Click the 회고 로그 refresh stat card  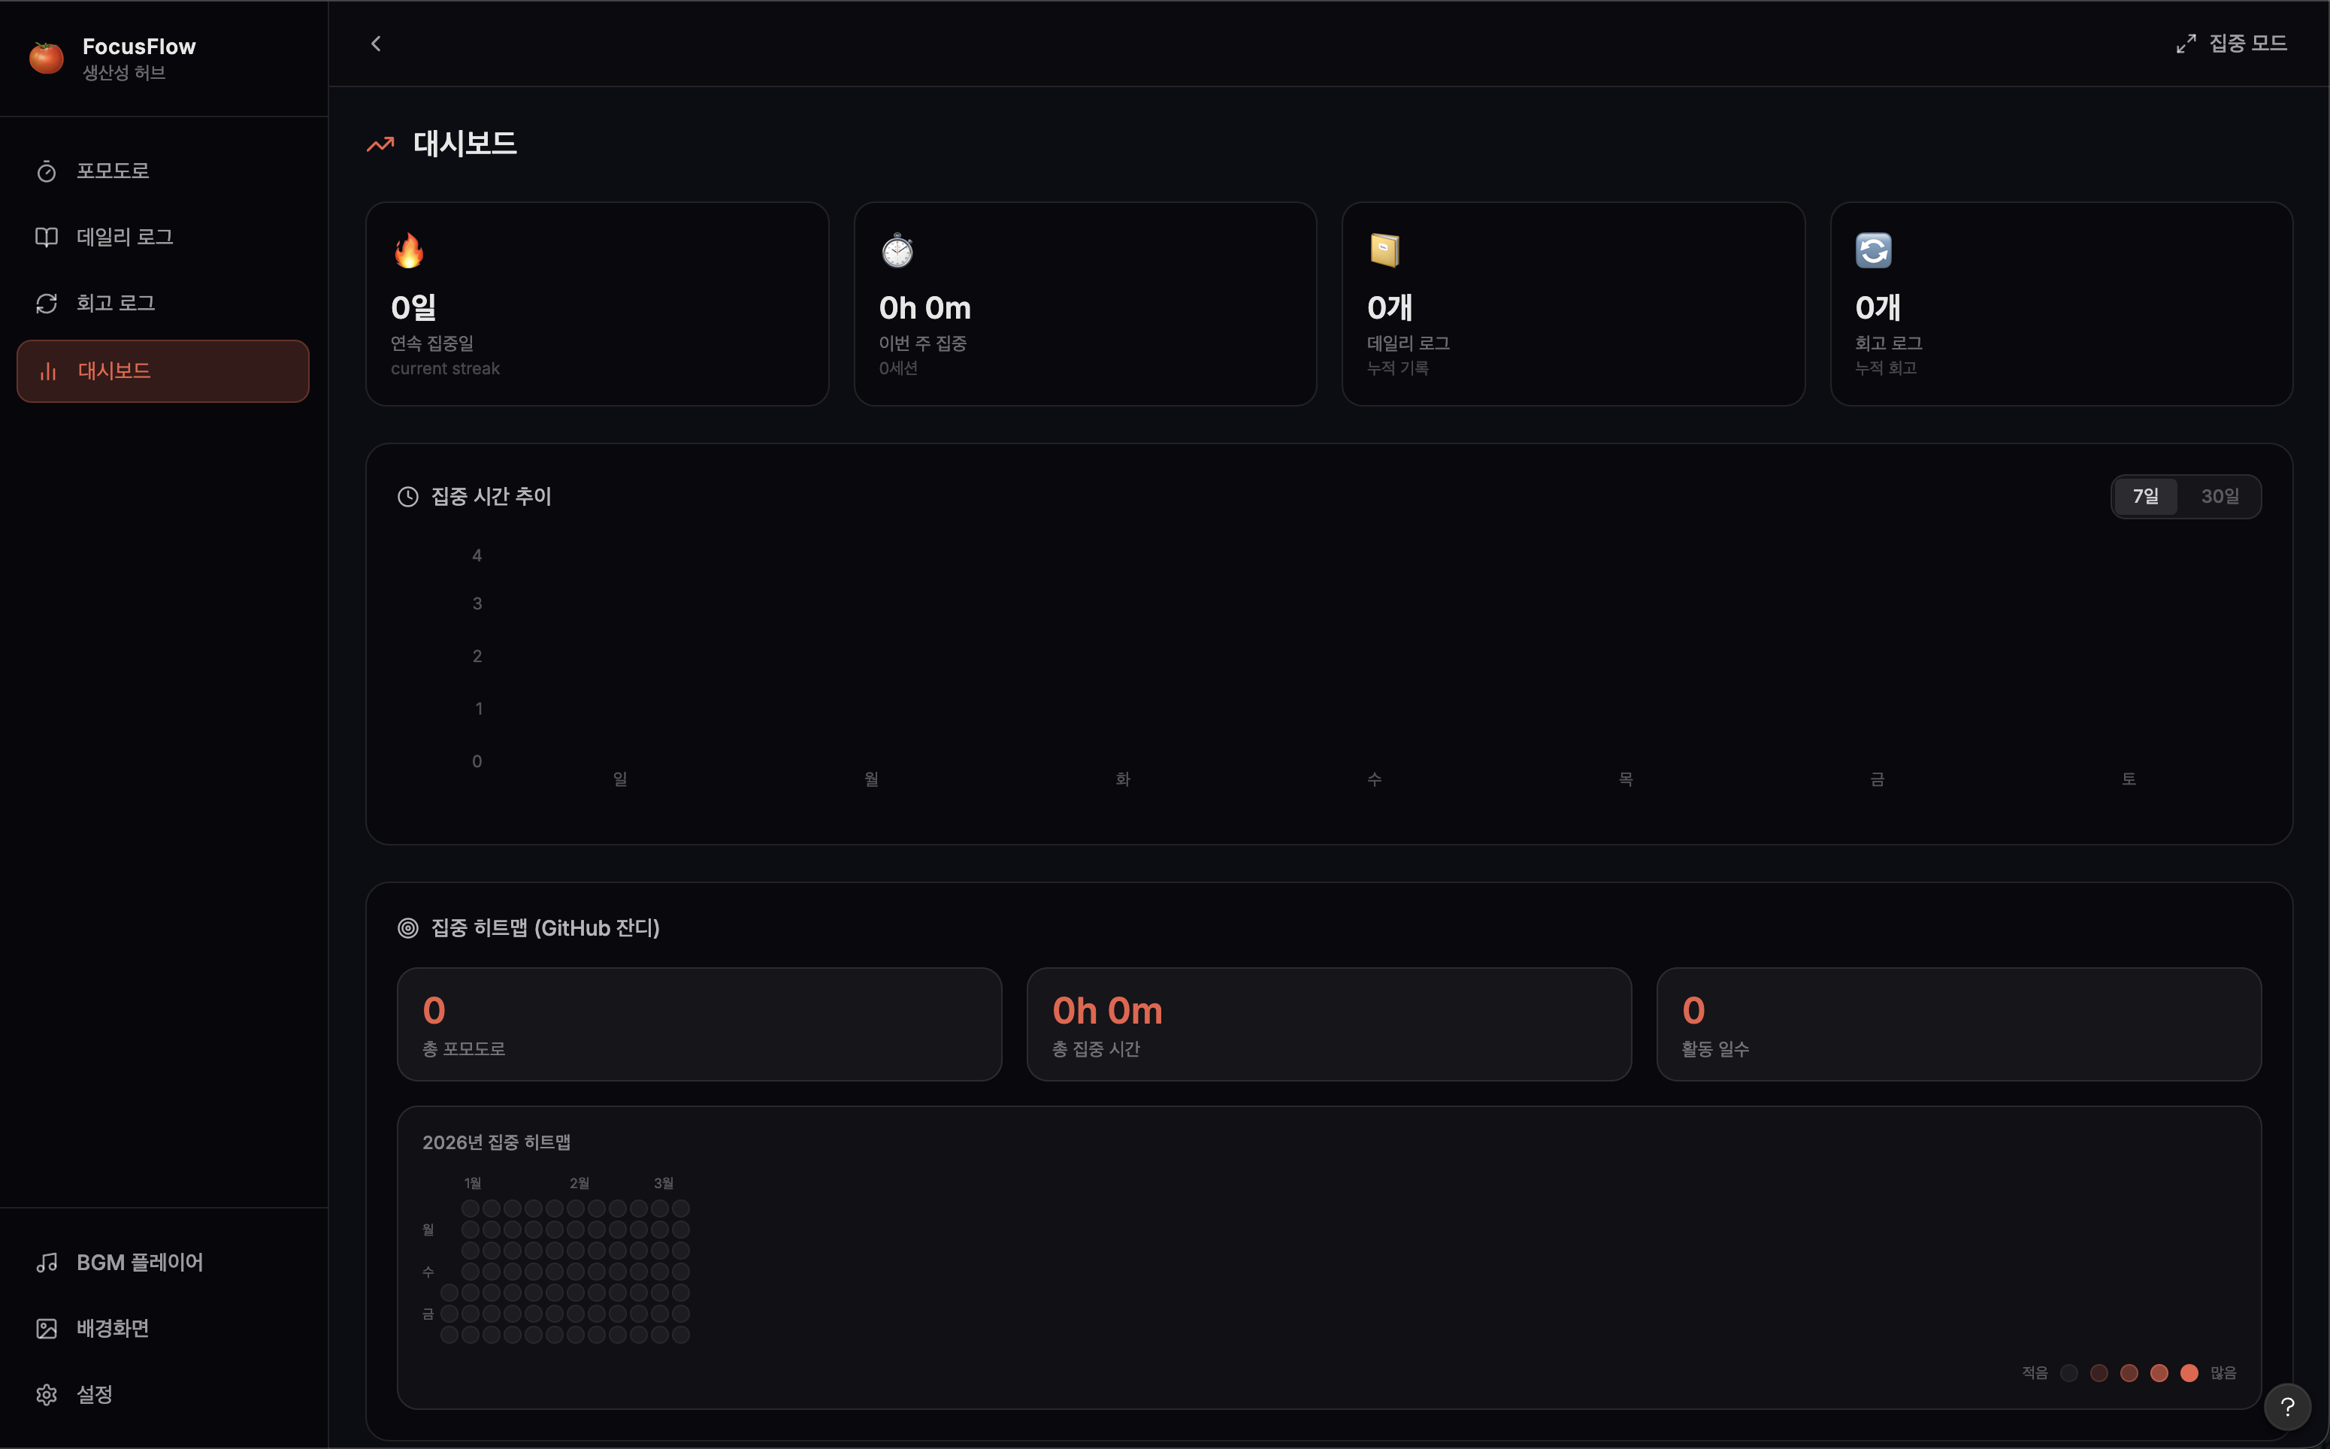[2061, 304]
